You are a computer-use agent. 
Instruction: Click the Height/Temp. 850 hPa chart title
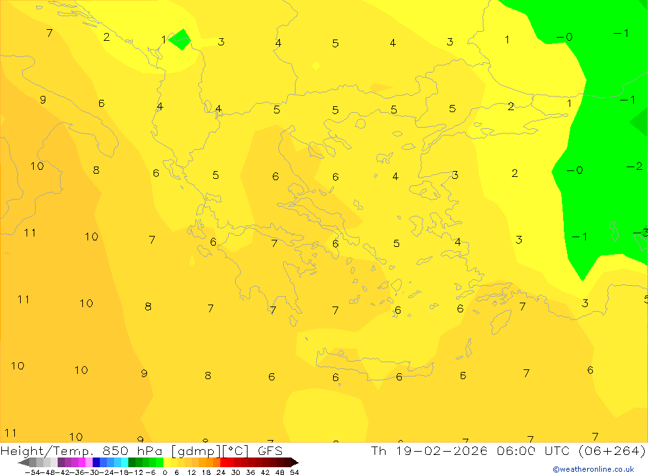142,450
